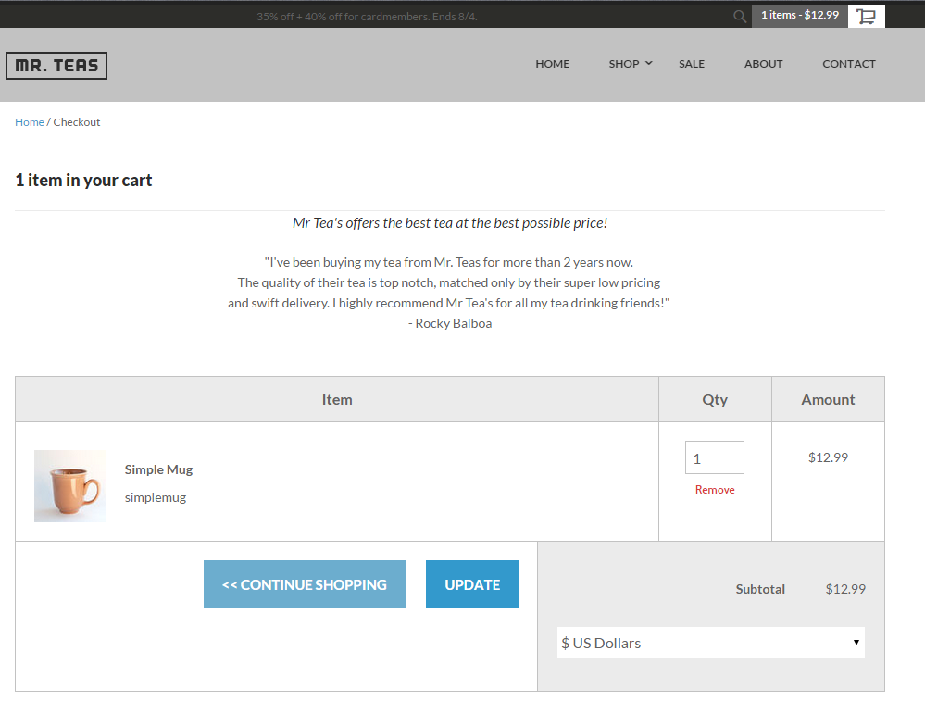
Task: Remove the Simple Mug from cart
Action: (715, 490)
